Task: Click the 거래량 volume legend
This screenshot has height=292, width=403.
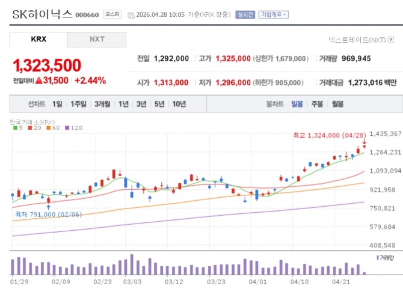Action: 385,258
